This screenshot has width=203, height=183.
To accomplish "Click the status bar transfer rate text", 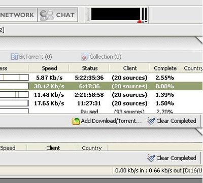I will pos(159,170).
